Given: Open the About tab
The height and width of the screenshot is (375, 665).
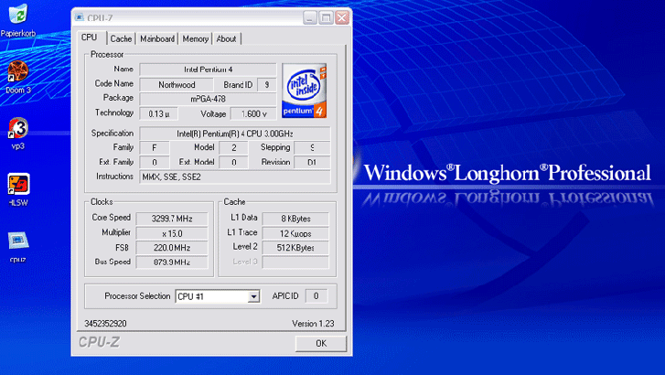Looking at the screenshot, I should (x=226, y=38).
